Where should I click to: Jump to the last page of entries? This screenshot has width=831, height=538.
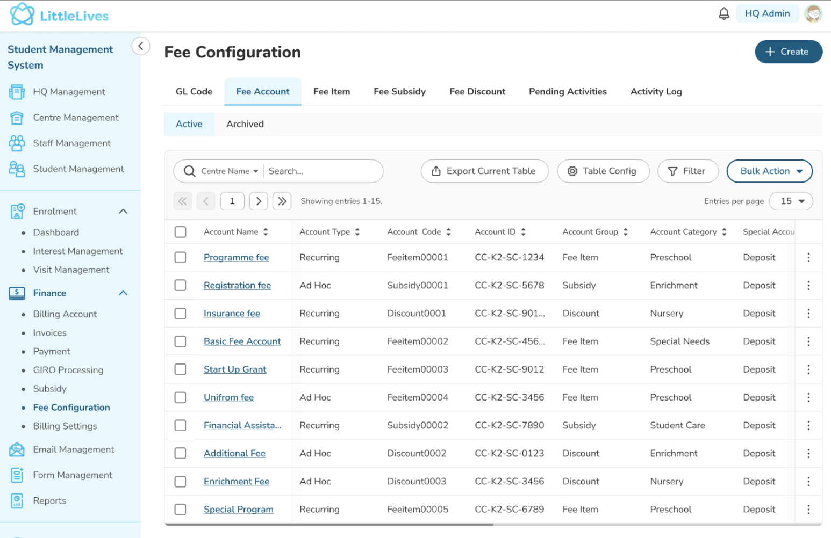coord(282,201)
